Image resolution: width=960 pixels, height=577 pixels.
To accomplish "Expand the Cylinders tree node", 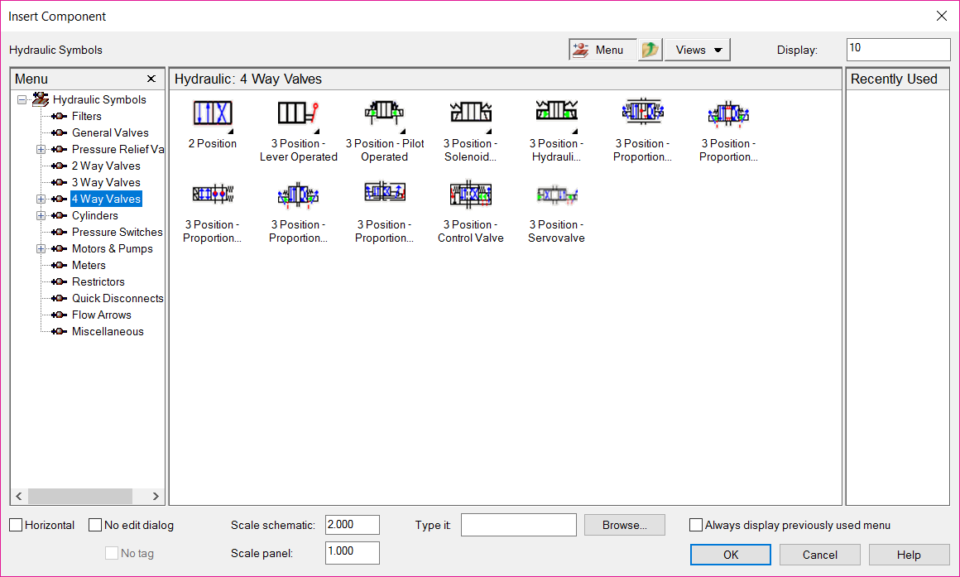I will point(41,215).
